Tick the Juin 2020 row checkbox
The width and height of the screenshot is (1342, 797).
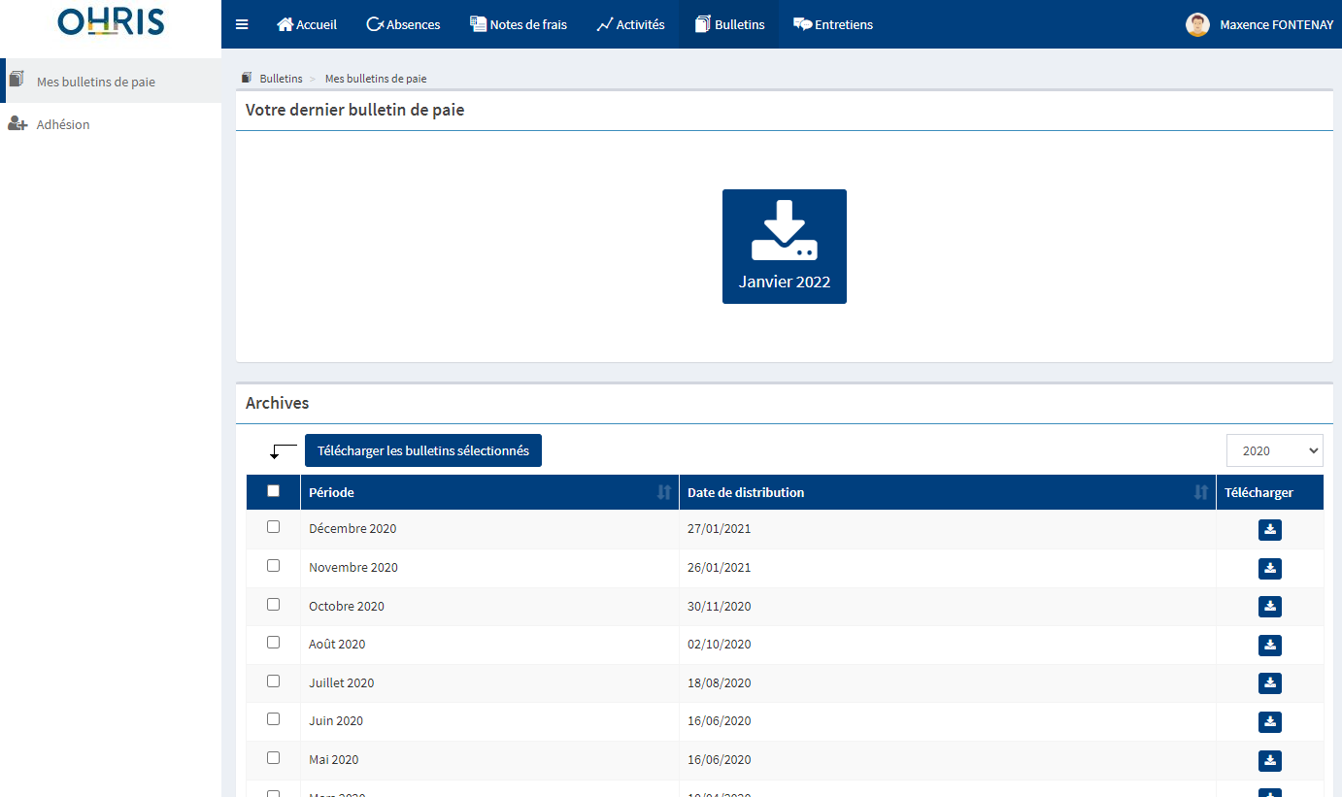(273, 719)
